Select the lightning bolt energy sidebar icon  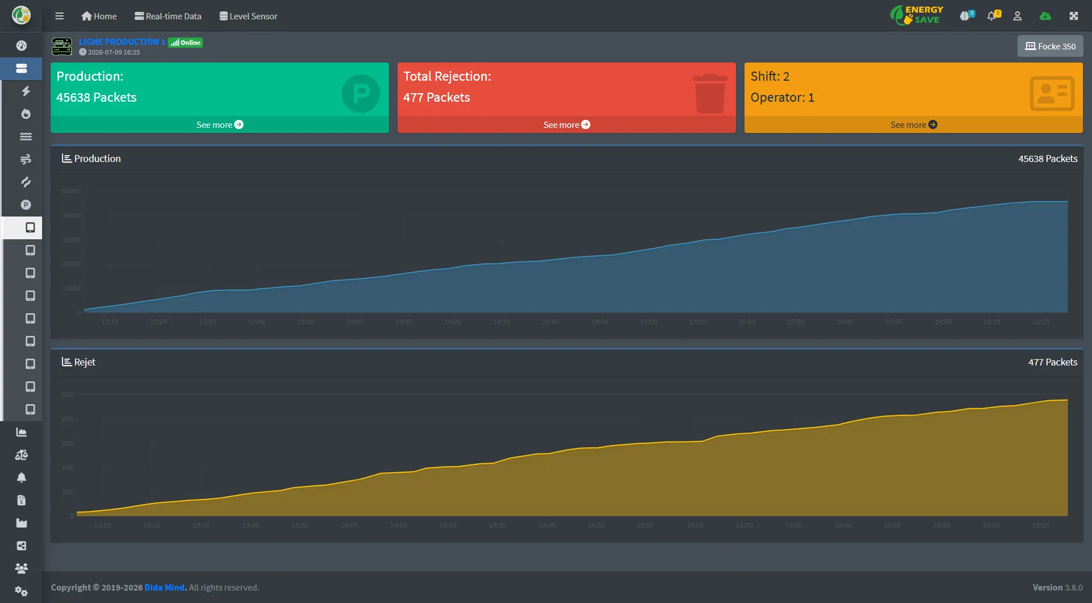26,91
